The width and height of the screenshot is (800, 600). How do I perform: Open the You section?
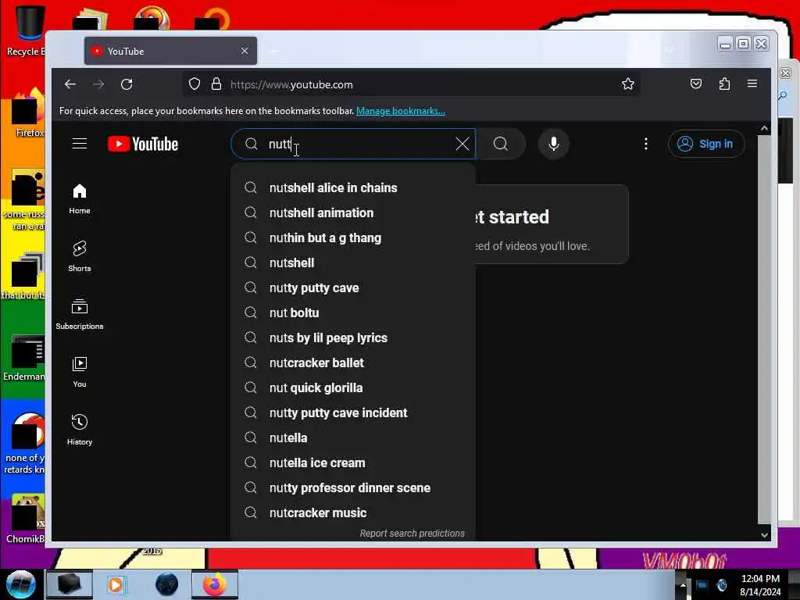[x=80, y=373]
